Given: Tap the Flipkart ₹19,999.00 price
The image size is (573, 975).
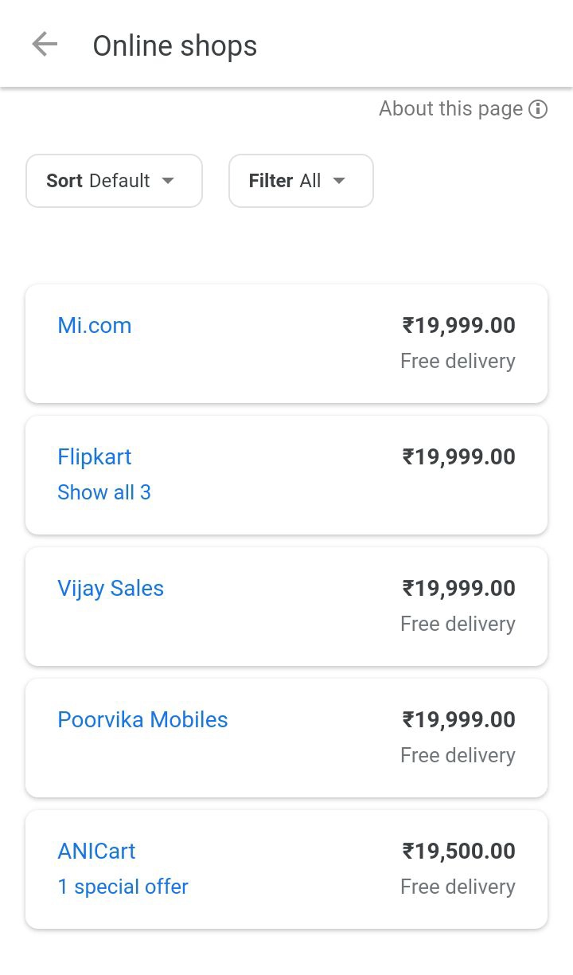Looking at the screenshot, I should click(x=458, y=456).
